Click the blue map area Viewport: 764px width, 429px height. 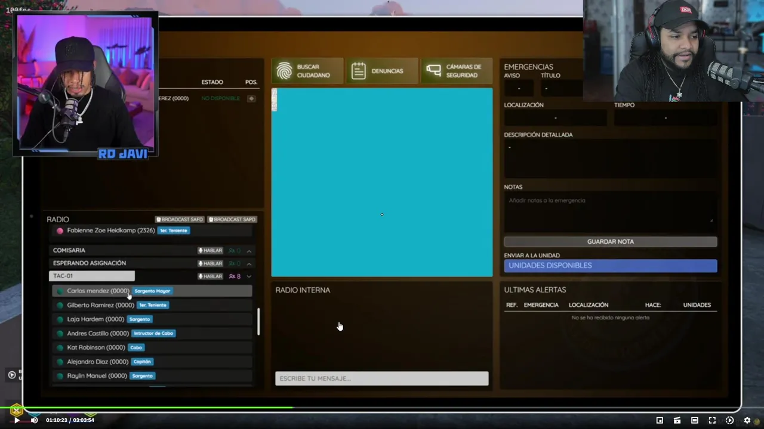click(x=382, y=182)
